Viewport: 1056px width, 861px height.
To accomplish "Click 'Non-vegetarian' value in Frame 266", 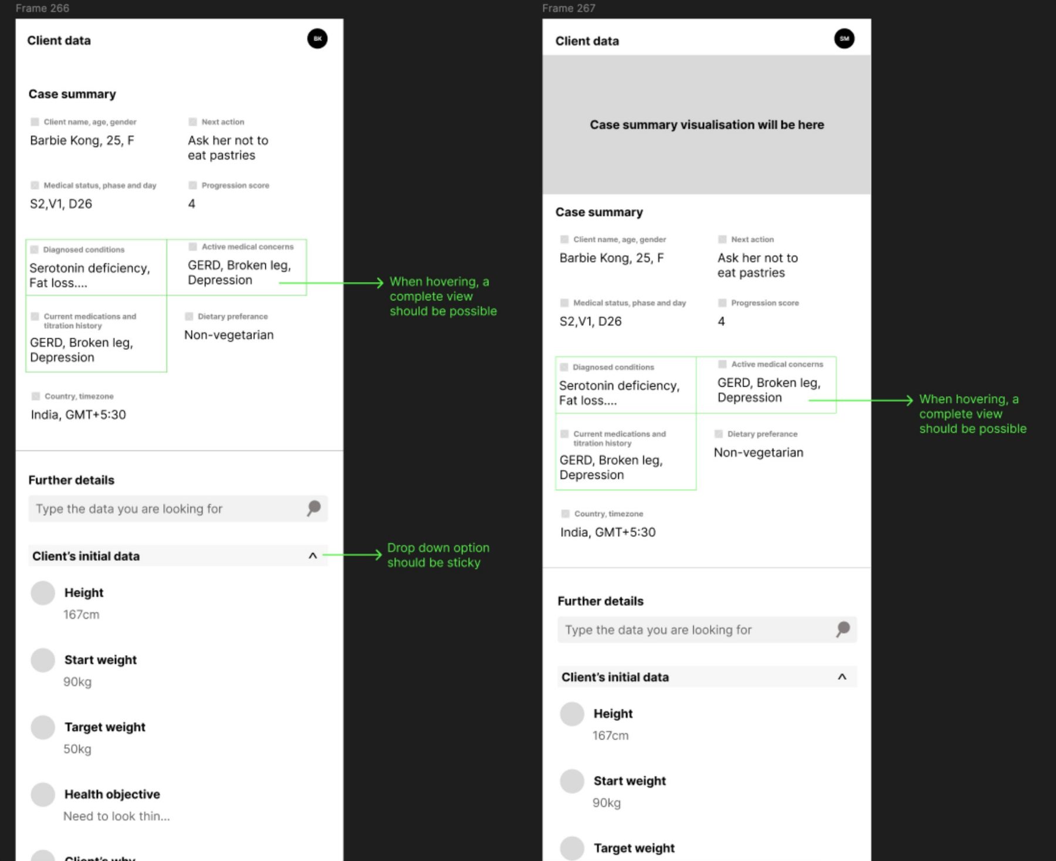I will pos(229,335).
